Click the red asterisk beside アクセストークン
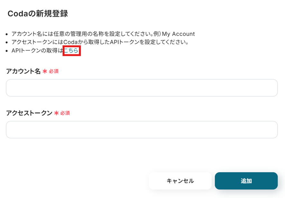Viewport: 285px width, 198px height. coord(56,113)
